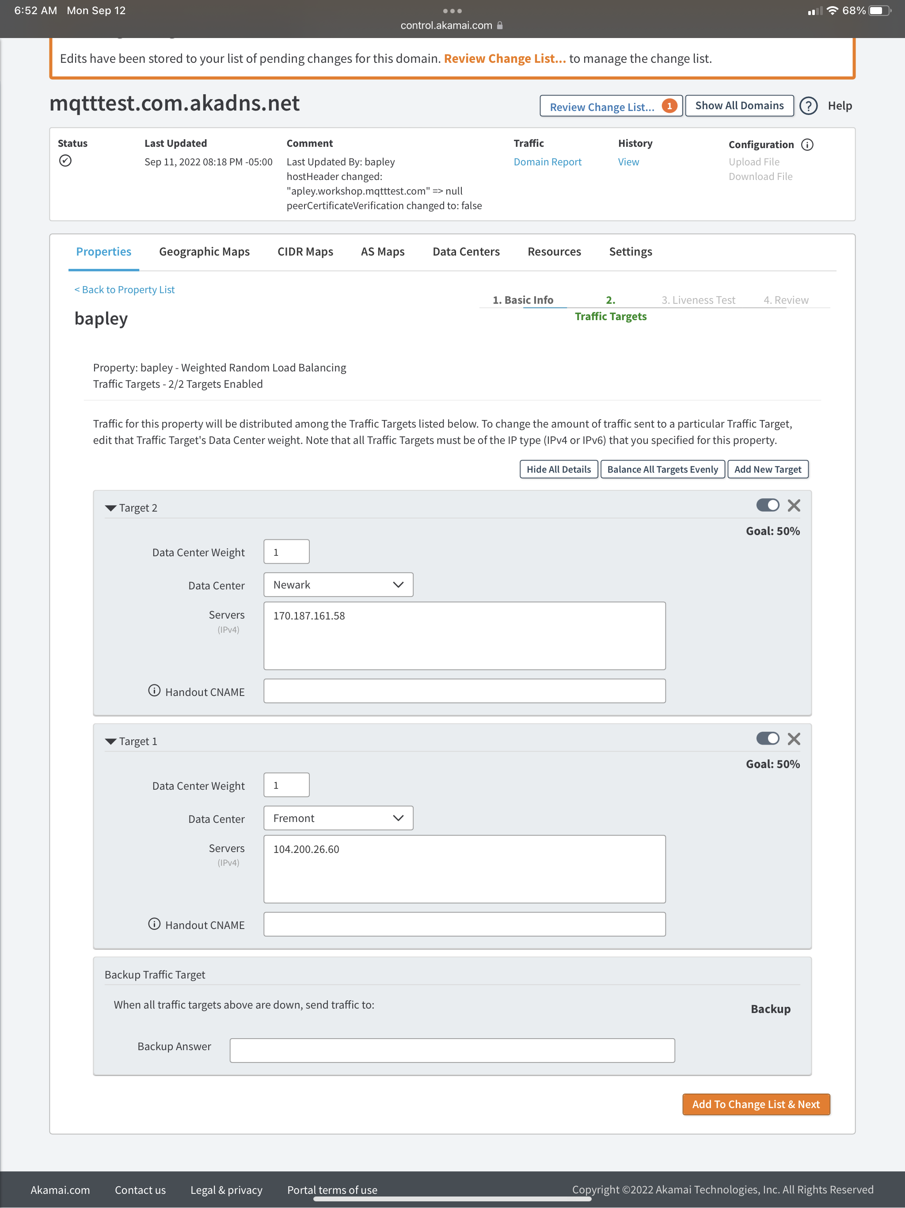Remove Target 1 with X icon
This screenshot has width=905, height=1208.
click(x=794, y=739)
